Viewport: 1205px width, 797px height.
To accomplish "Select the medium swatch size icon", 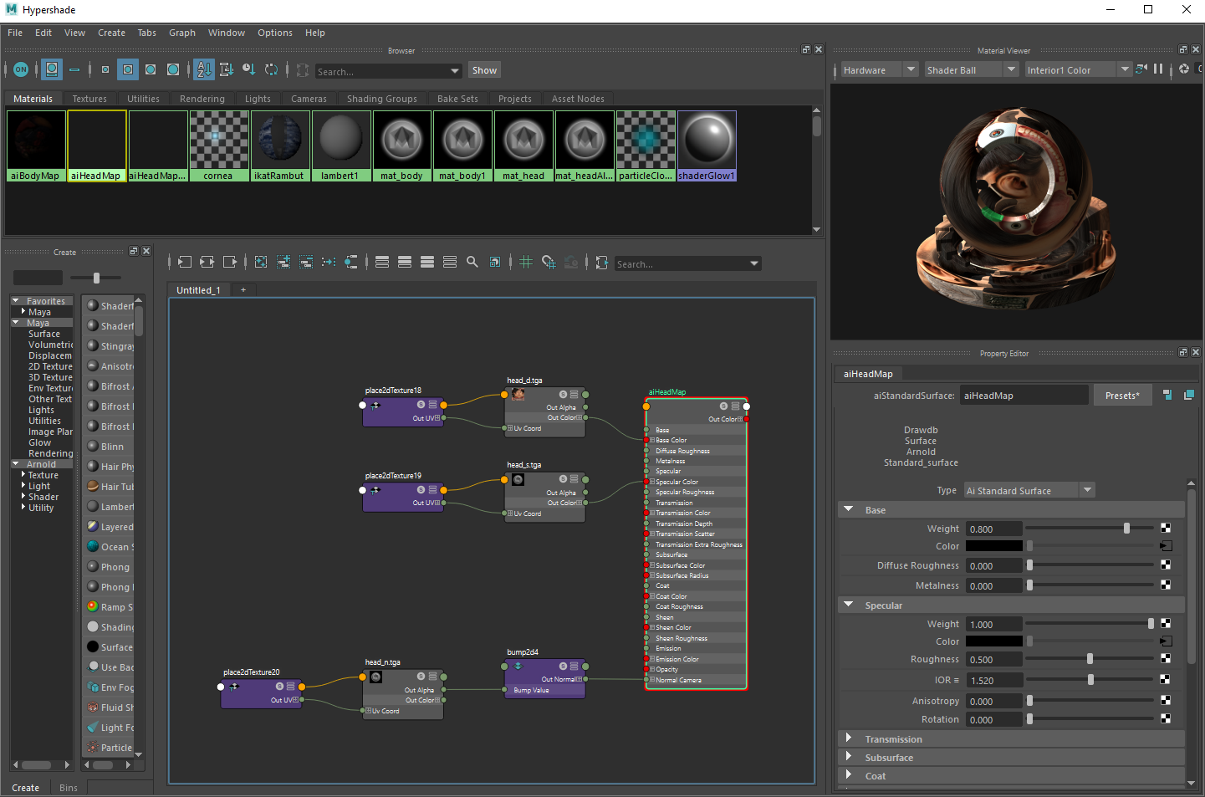I will [x=127, y=69].
